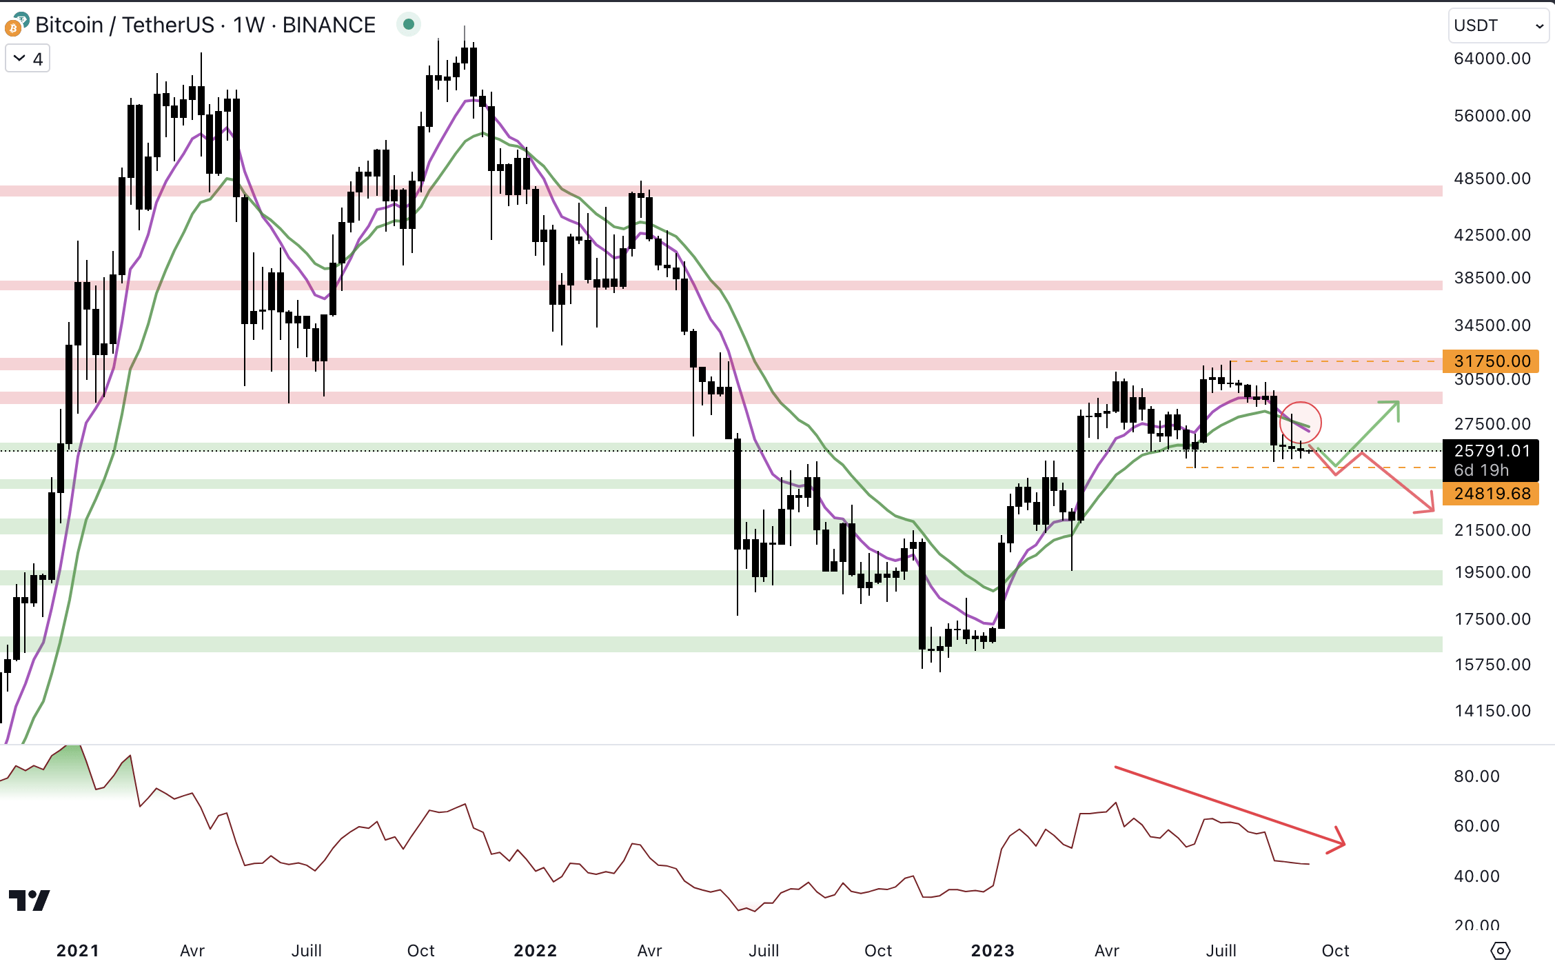
Task: Open the USDT currency dropdown
Action: click(x=1498, y=26)
